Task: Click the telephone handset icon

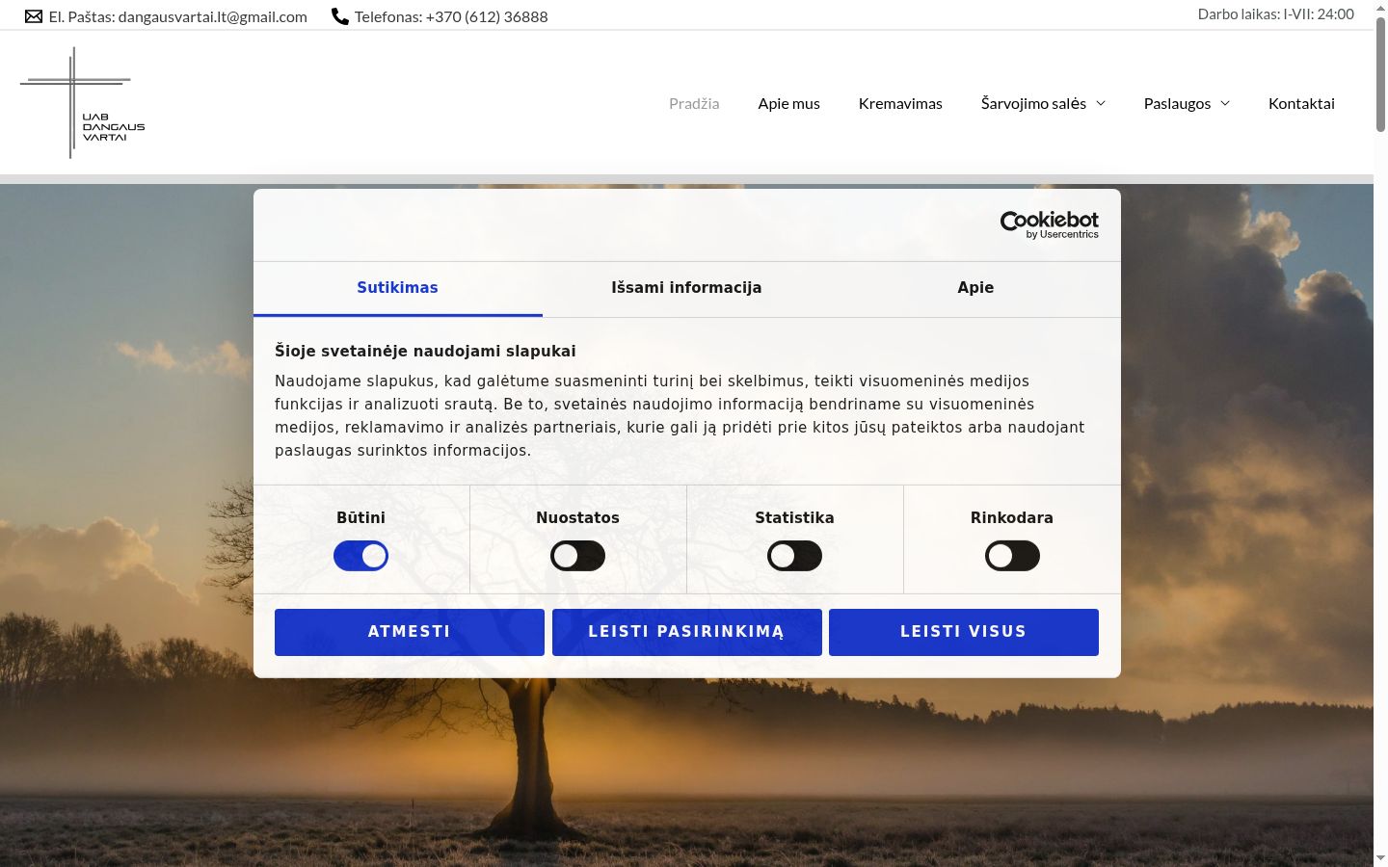Action: pyautogui.click(x=339, y=16)
